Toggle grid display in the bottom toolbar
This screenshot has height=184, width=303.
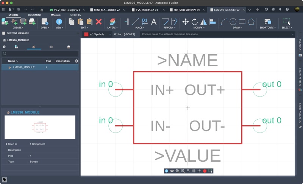pos(194,171)
